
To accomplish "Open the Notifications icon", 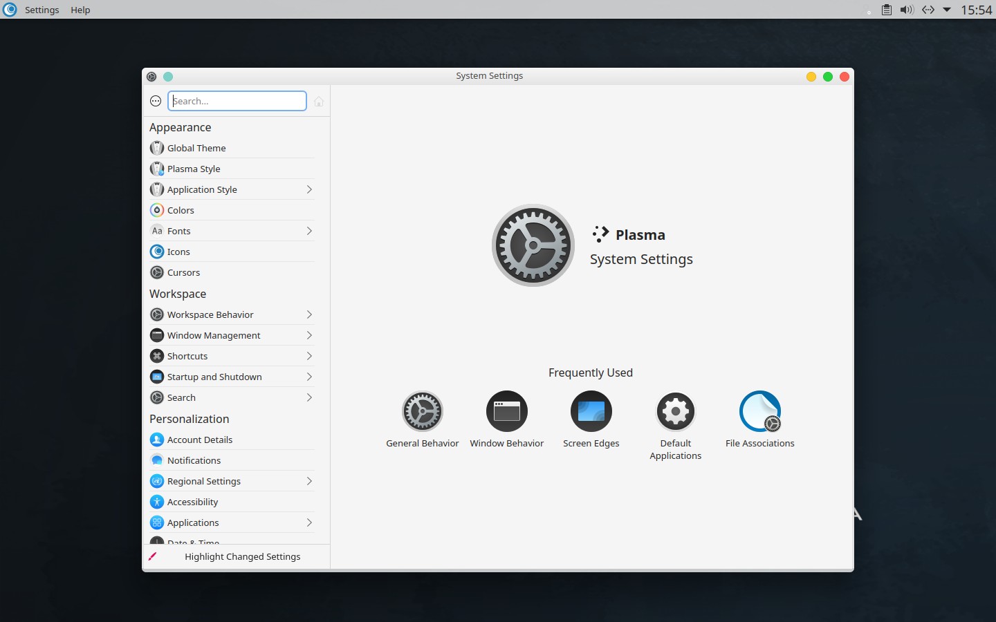I will pos(157,460).
